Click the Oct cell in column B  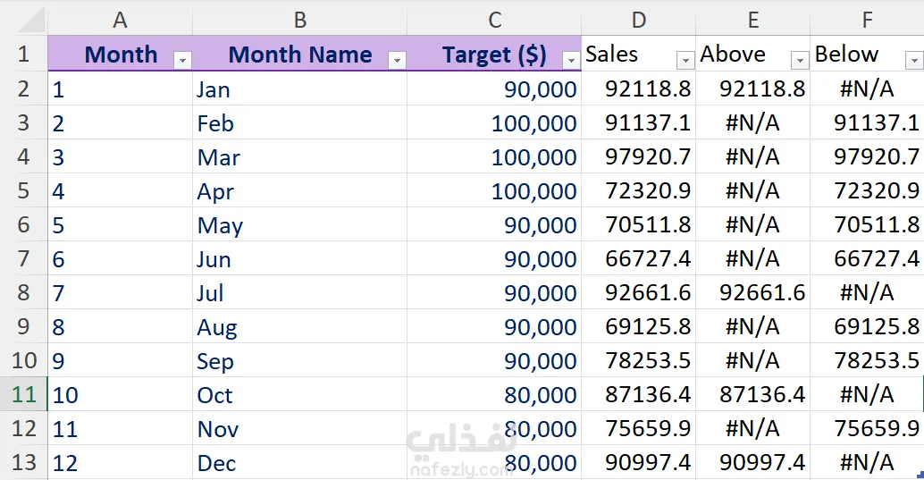299,395
